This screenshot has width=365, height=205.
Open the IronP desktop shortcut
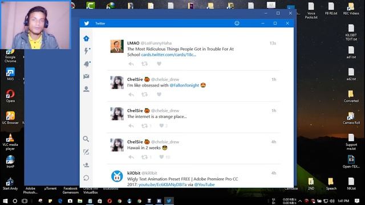(x=10, y=162)
